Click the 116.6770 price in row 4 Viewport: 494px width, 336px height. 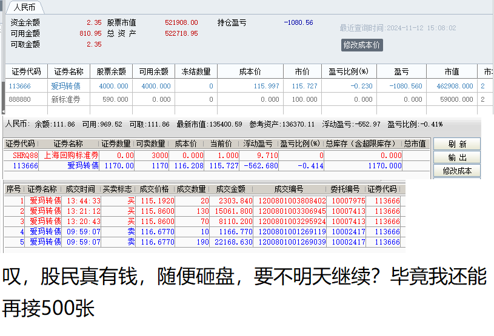158,232
